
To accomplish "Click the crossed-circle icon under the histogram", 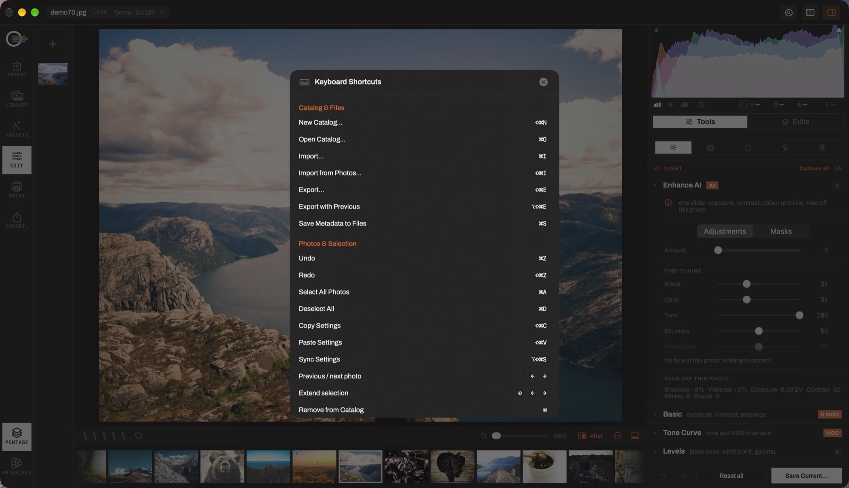I will pyautogui.click(x=701, y=104).
